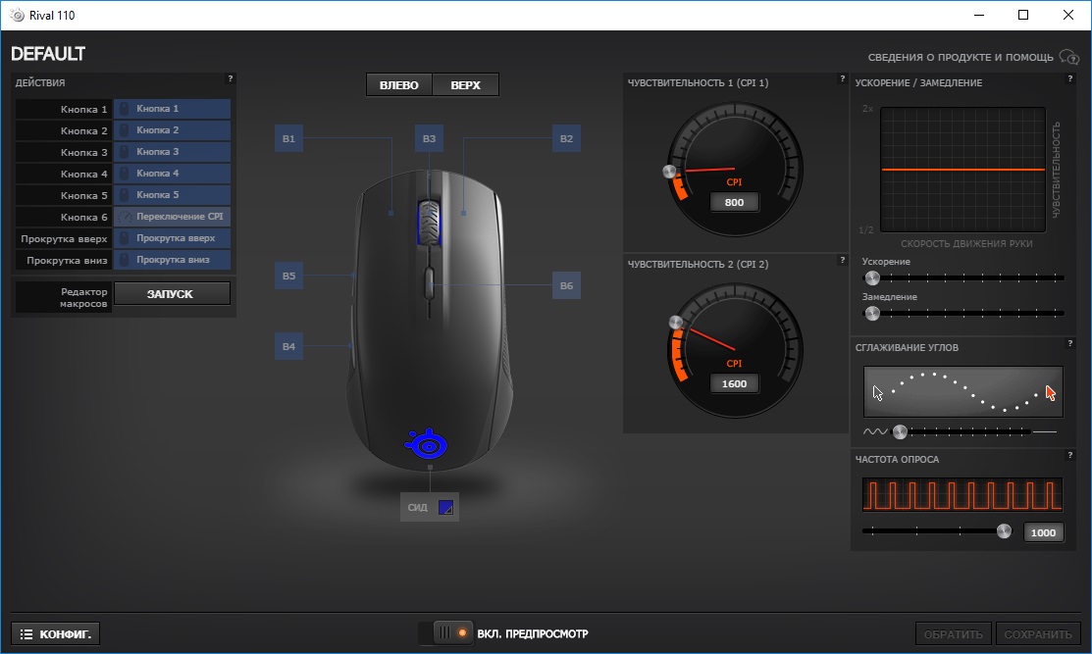Select B2 button label on diagram
1092x654 pixels.
tap(566, 138)
